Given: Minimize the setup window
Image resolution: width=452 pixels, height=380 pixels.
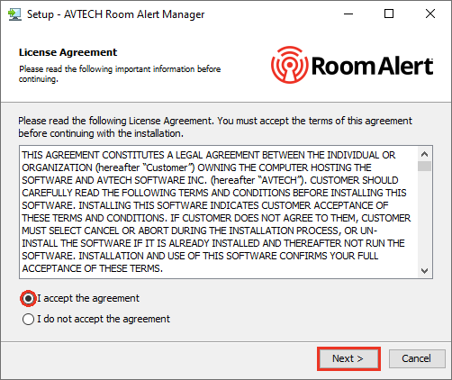Looking at the screenshot, I should click(348, 14).
